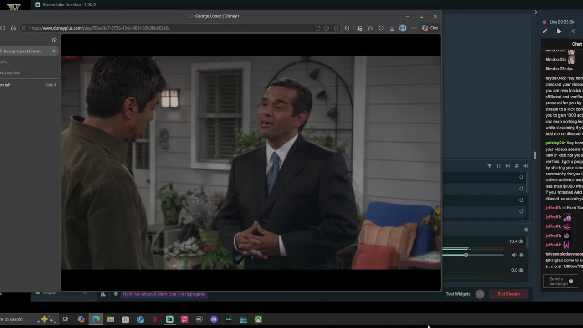
Task: Open a new tab from vertical tabs
Action: coord(28,85)
